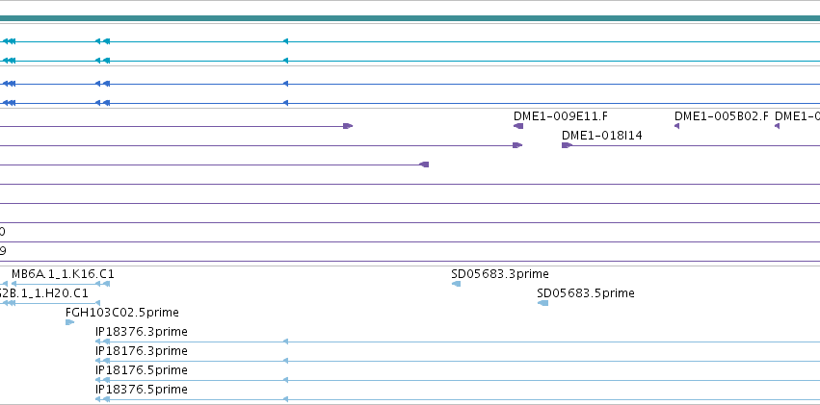Select the FGH103C02.5prime label
Viewport: 820px width, 405px height.
coord(121,313)
